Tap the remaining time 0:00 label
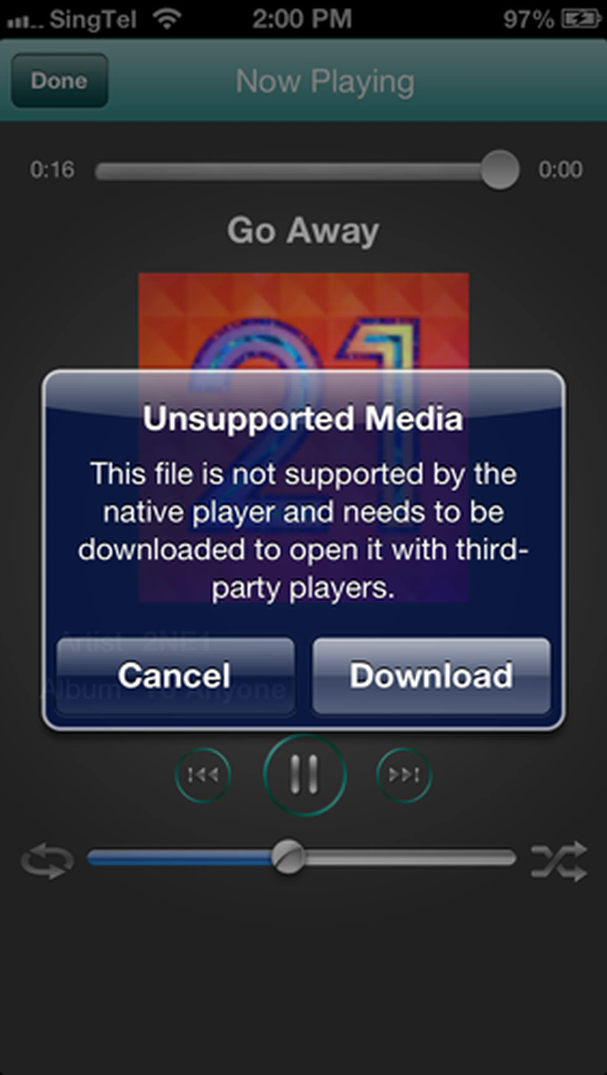The width and height of the screenshot is (607, 1075). [560, 170]
